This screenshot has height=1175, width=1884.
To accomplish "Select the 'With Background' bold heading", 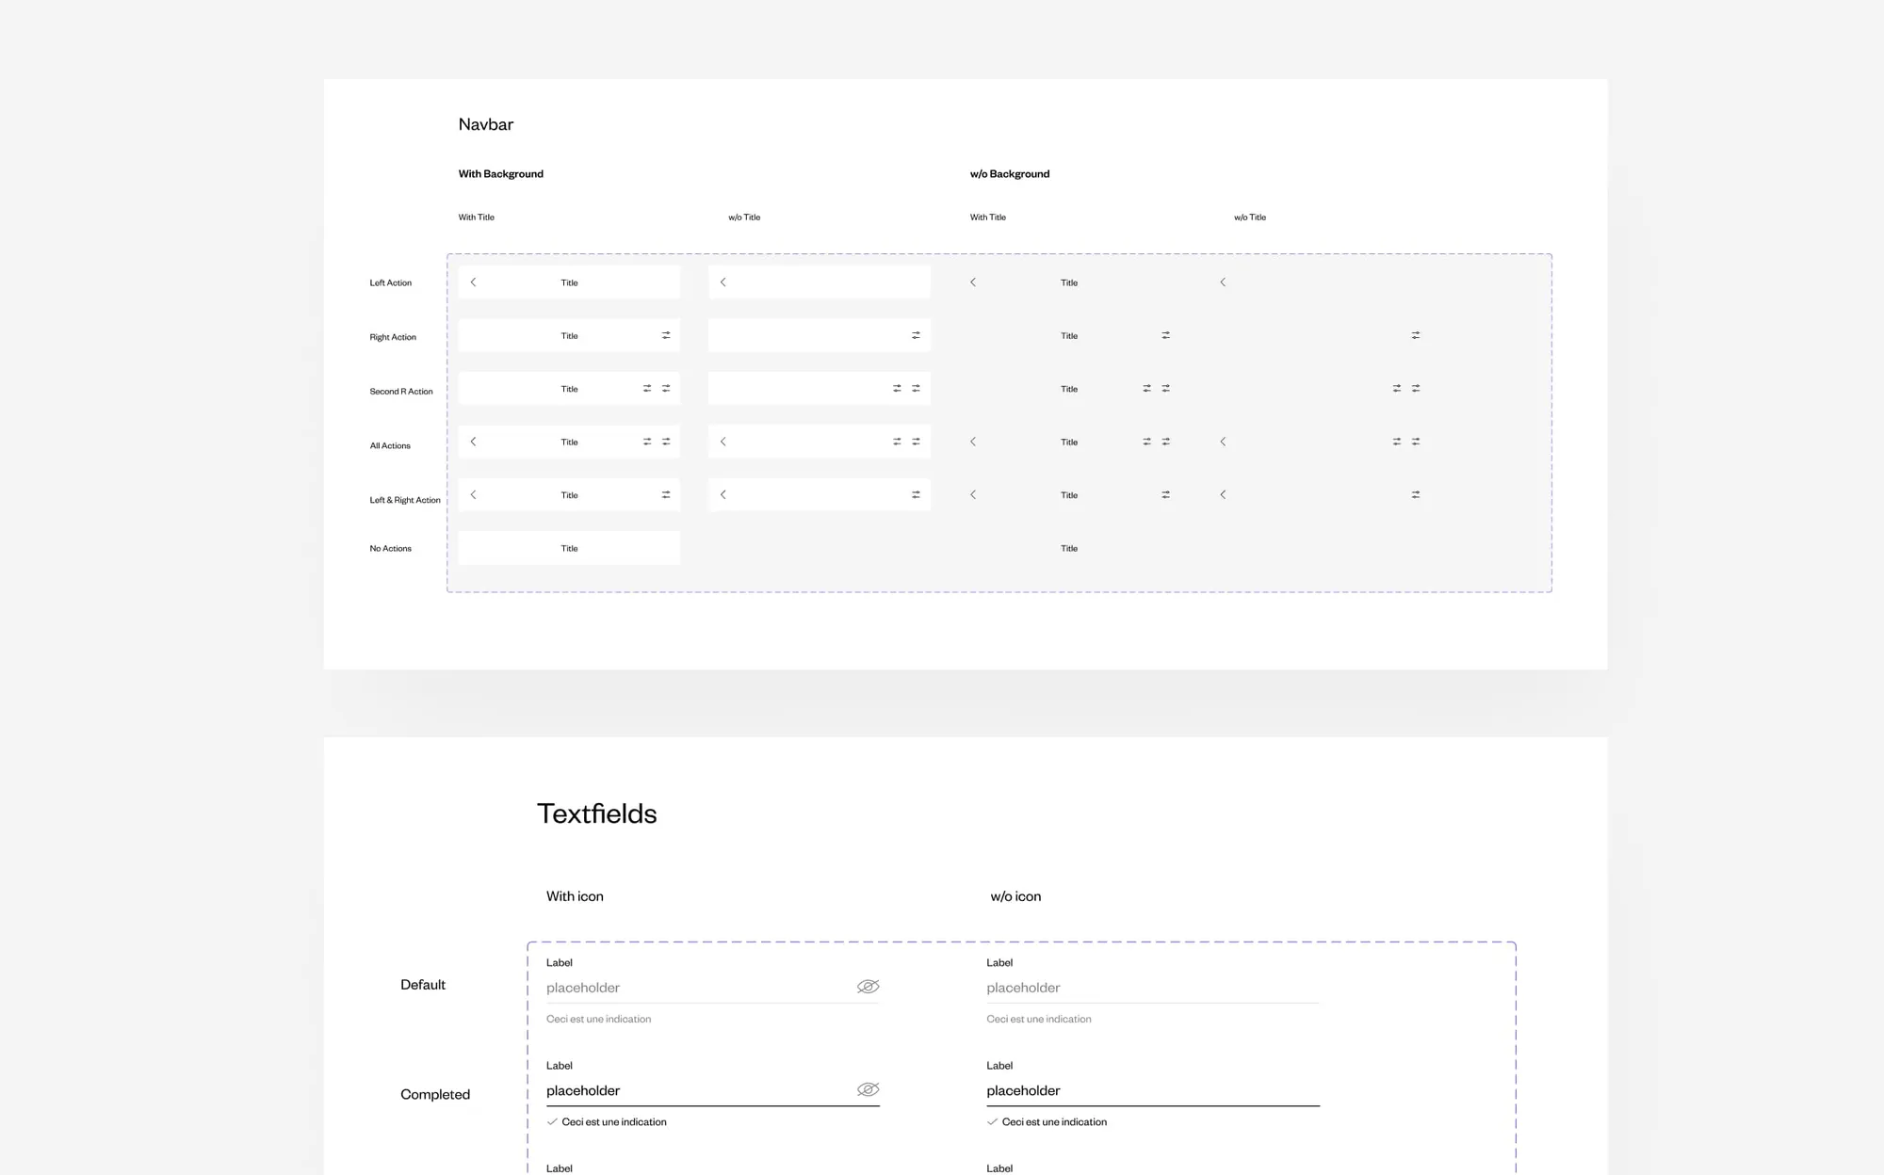I will [501, 174].
